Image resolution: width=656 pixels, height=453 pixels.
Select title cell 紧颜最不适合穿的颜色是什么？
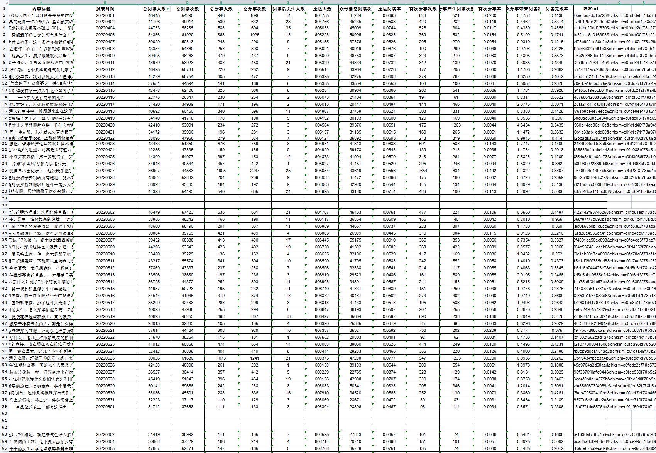(x=41, y=35)
